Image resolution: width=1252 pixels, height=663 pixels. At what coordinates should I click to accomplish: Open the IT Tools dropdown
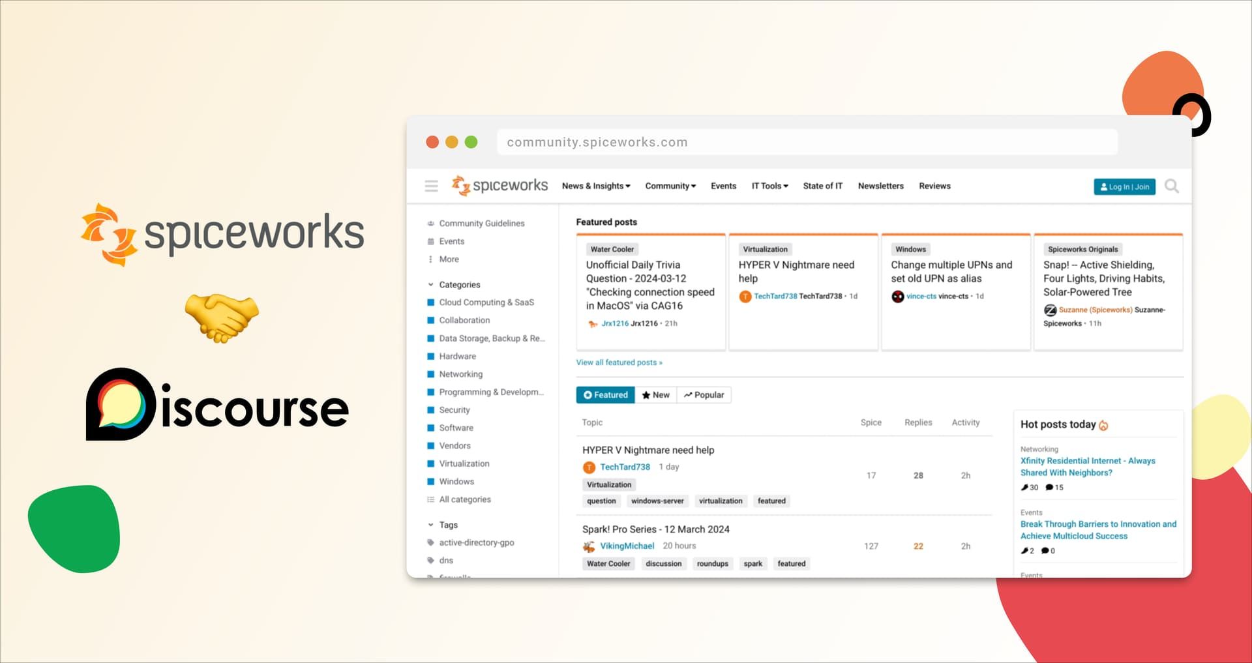pyautogui.click(x=769, y=186)
